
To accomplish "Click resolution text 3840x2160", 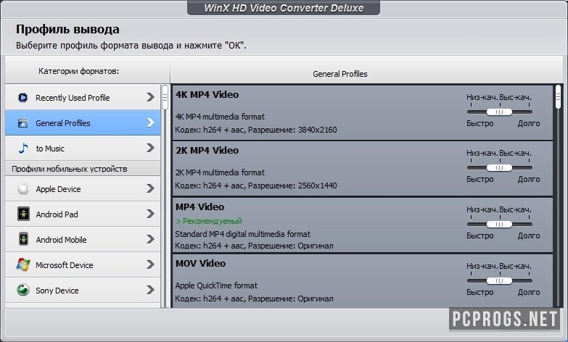I will [317, 130].
